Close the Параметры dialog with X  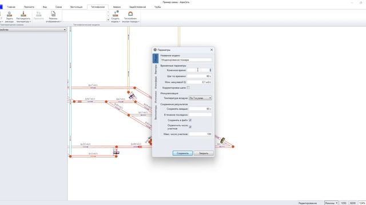pyautogui.click(x=212, y=50)
